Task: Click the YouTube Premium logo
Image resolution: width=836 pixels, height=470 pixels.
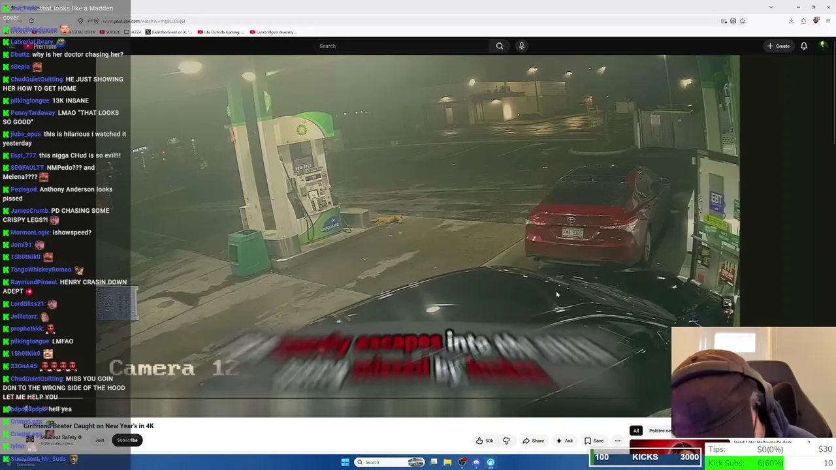Action: 40,46
